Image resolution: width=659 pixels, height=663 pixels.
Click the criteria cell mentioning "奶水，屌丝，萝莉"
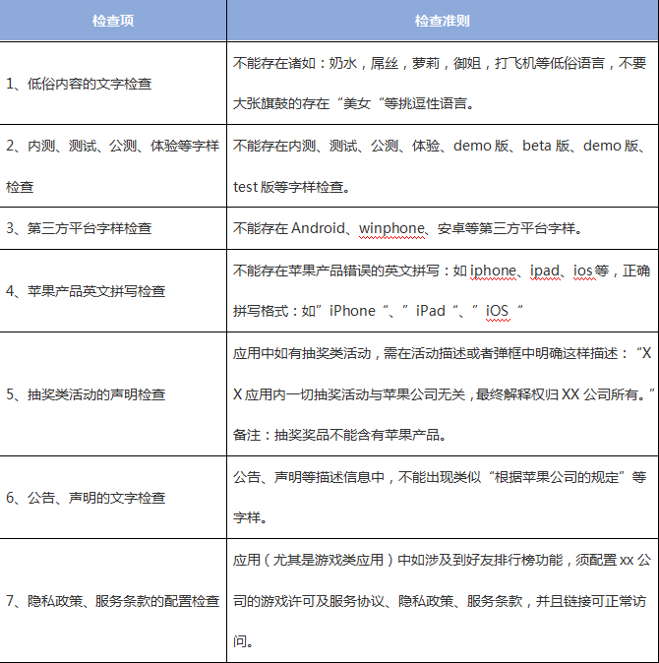pyautogui.click(x=443, y=84)
